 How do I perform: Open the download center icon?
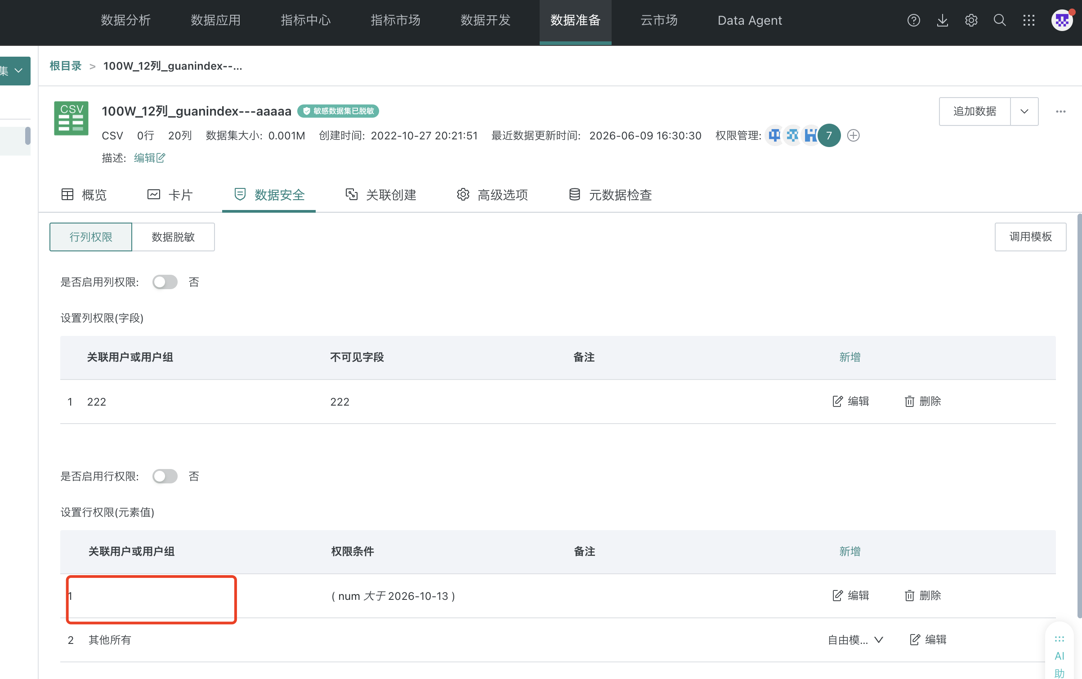click(942, 20)
